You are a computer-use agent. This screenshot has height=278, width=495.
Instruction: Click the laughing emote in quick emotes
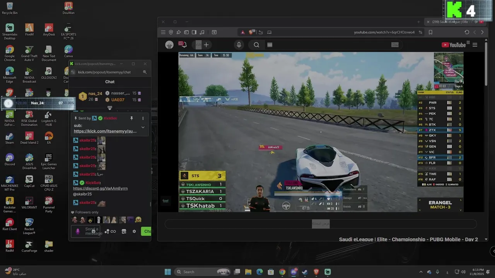coord(138,220)
